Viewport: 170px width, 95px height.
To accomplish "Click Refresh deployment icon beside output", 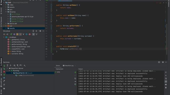I will (x=75, y=79).
